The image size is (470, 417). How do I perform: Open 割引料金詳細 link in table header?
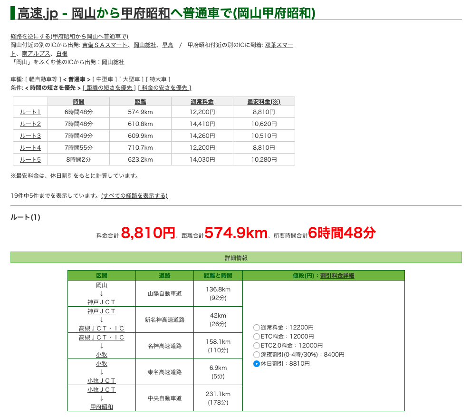click(x=337, y=275)
